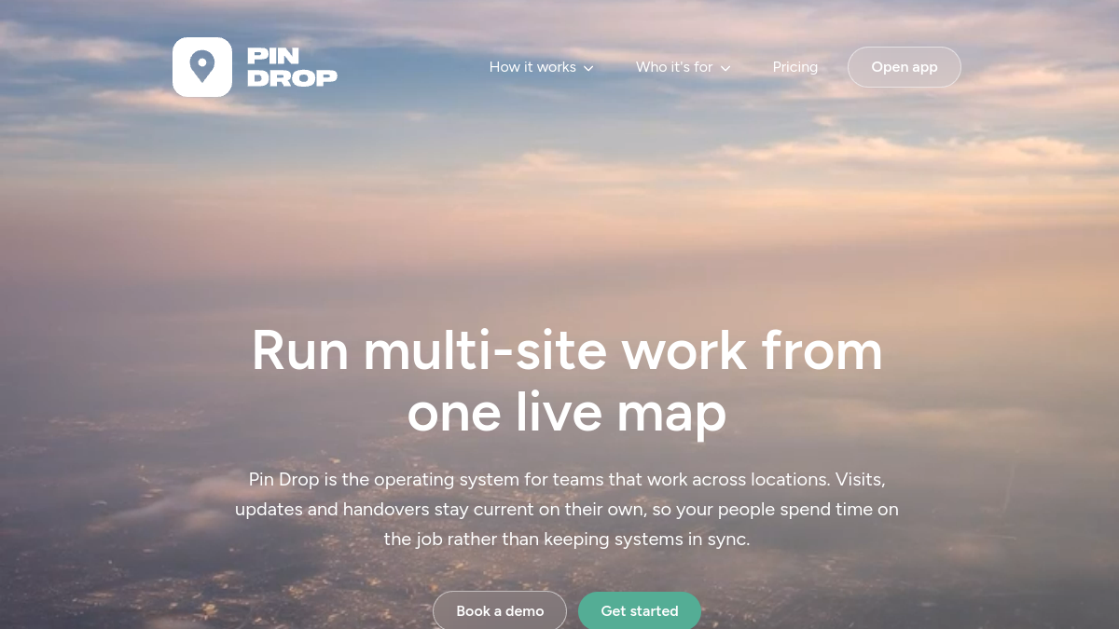
Task: Click the Pin Drop map pin logo icon
Action: pyautogui.click(x=202, y=67)
